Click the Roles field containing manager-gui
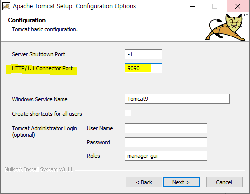Screen dimensions: 250x194 pyautogui.click(x=166, y=156)
